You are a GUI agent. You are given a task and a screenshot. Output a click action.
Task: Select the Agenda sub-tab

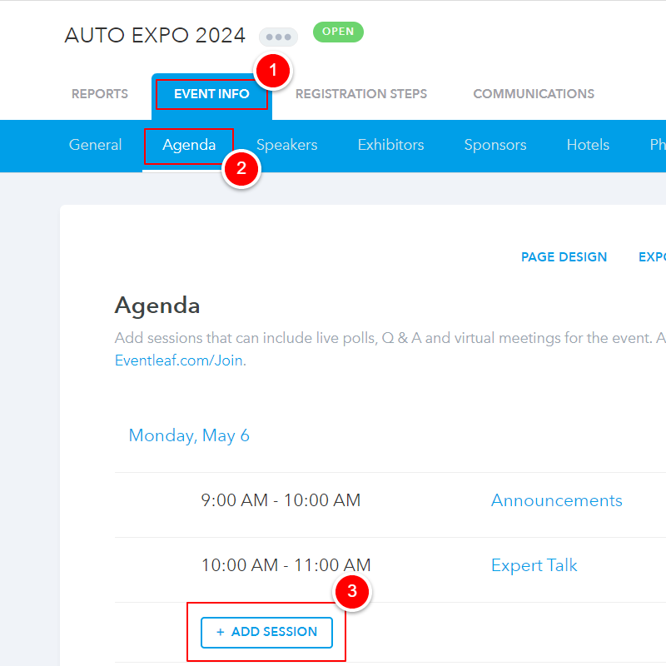tap(189, 145)
